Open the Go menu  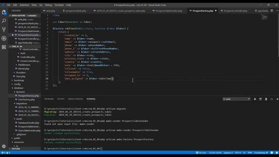41,5
